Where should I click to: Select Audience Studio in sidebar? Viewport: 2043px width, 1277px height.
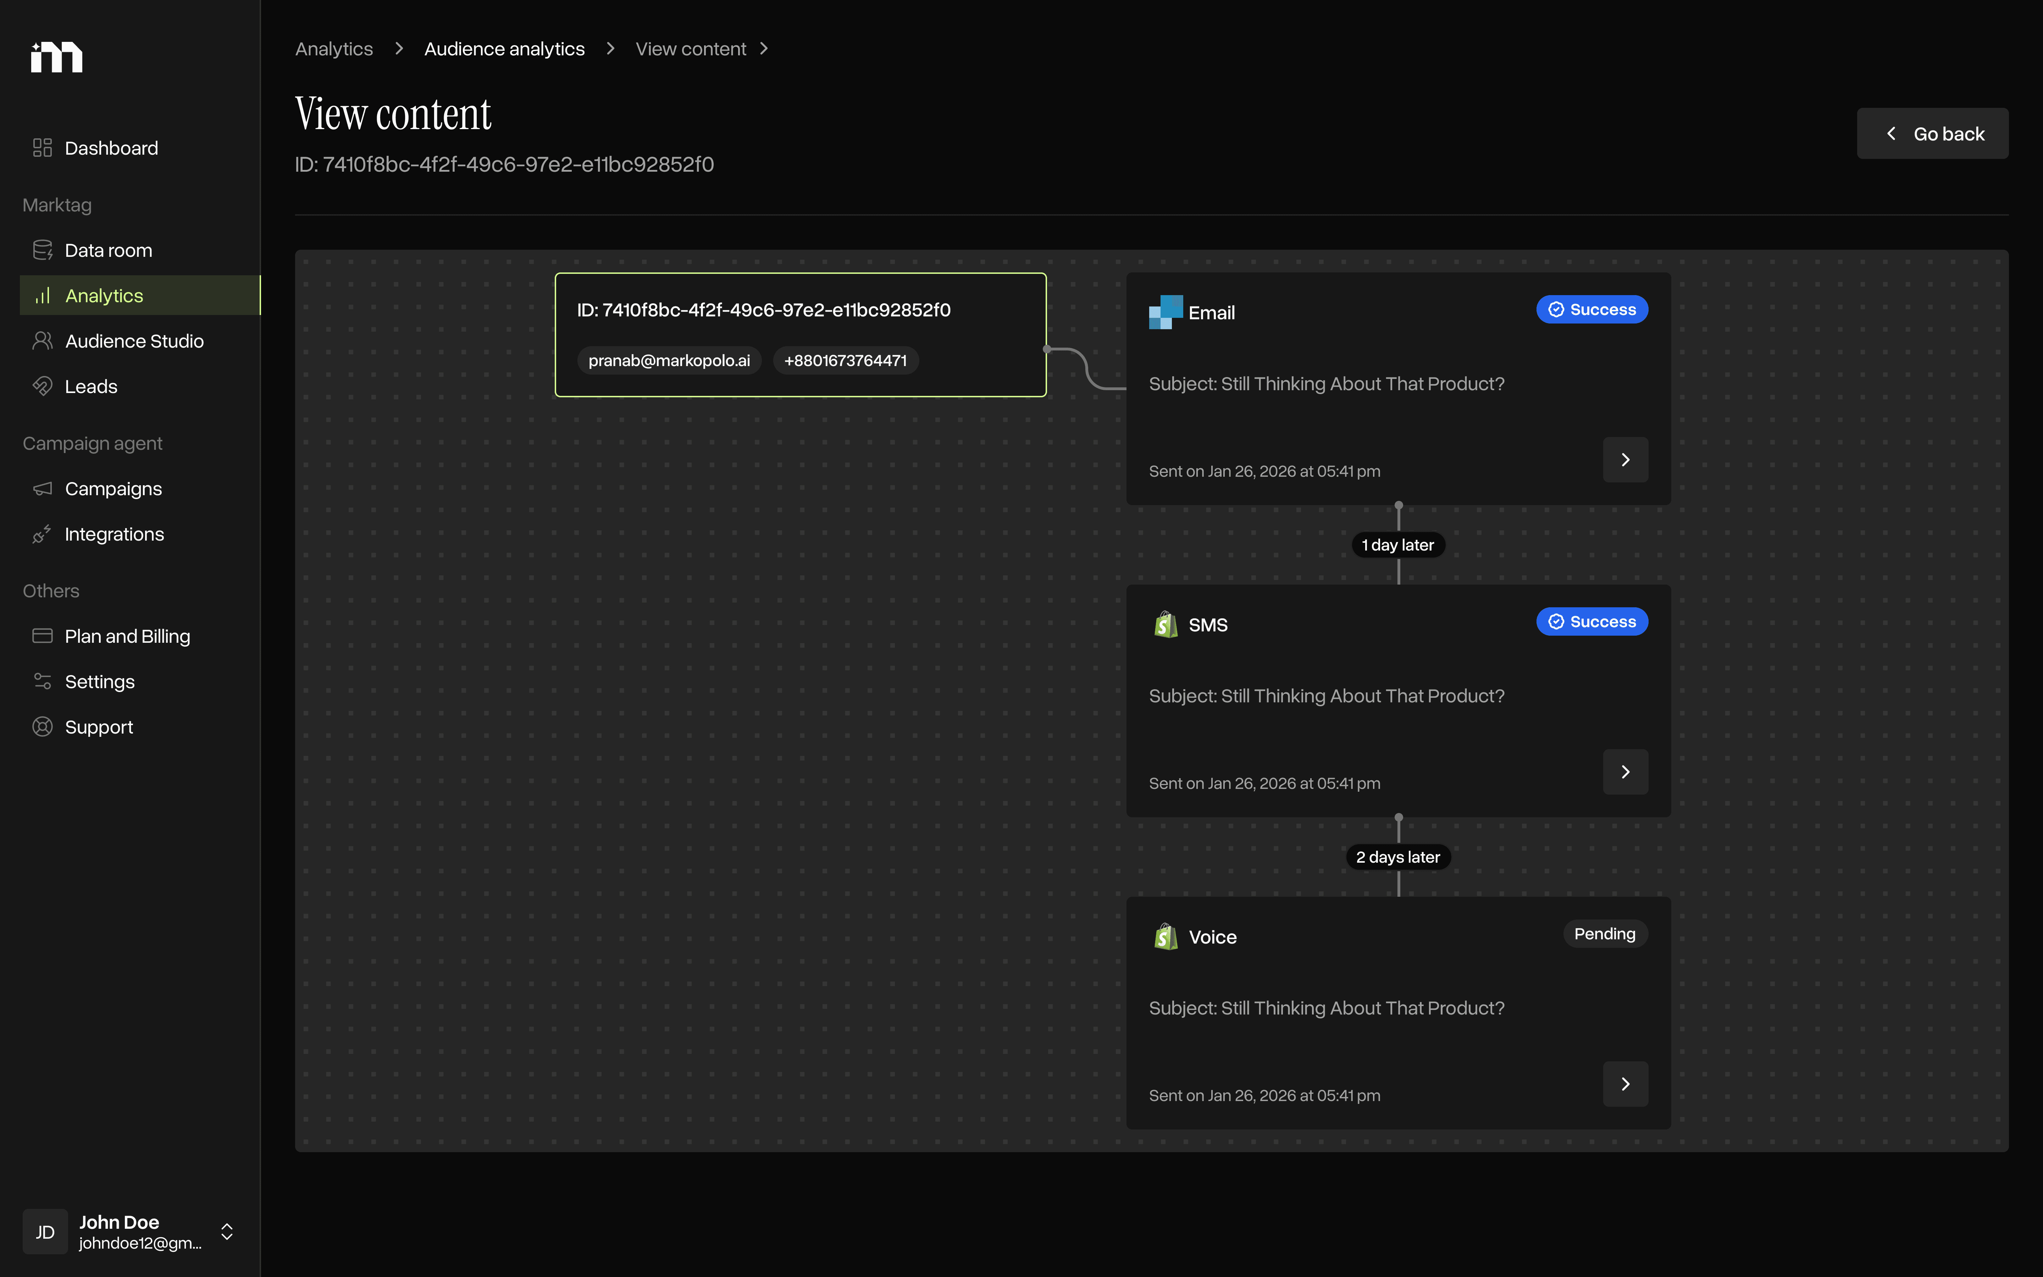[140, 341]
